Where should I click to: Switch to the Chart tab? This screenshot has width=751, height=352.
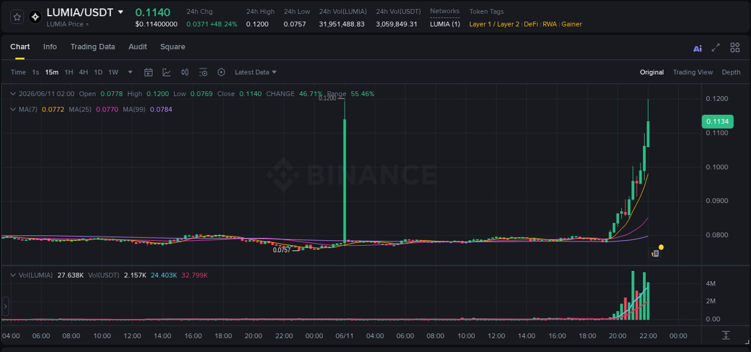tap(20, 47)
